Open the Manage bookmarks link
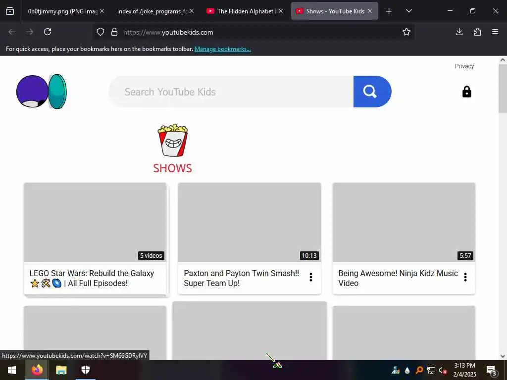Viewport: 507px width, 380px height. (x=222, y=49)
